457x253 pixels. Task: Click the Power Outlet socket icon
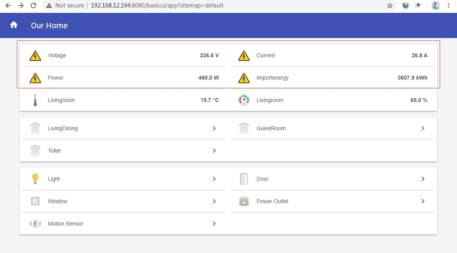pyautogui.click(x=244, y=201)
